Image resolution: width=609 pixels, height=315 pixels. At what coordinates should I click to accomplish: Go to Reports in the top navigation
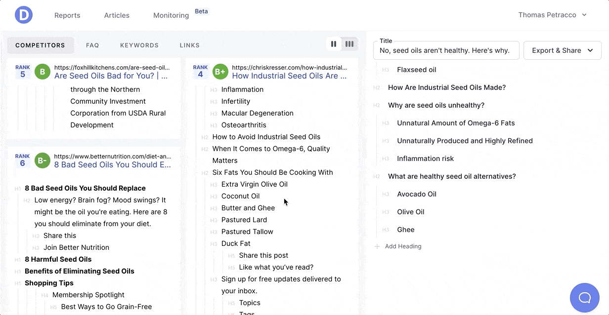pos(67,15)
